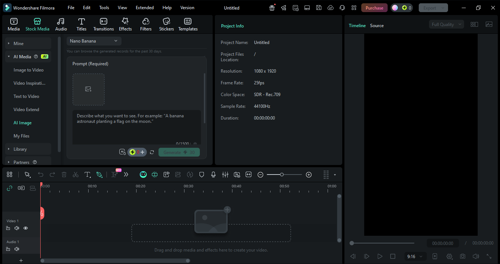
Task: Open the video scopes waveform icon
Action: pyautogui.click(x=489, y=25)
